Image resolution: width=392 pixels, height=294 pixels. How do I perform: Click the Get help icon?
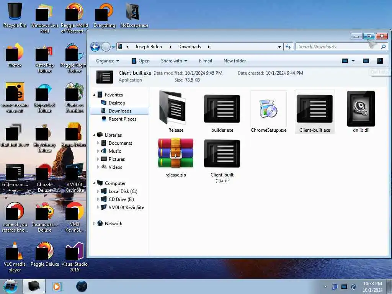tap(380, 61)
